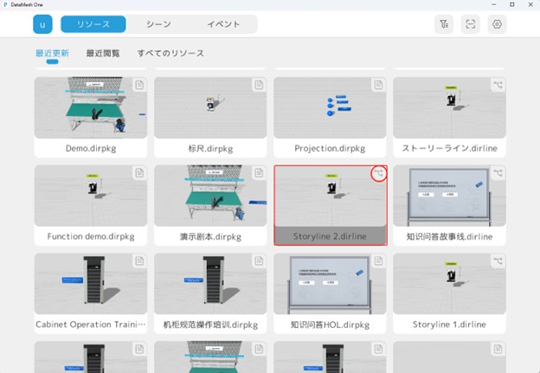Open the Storyline 2.dirline thumbnail
Screen dimensions: 540x373
coord(330,196)
